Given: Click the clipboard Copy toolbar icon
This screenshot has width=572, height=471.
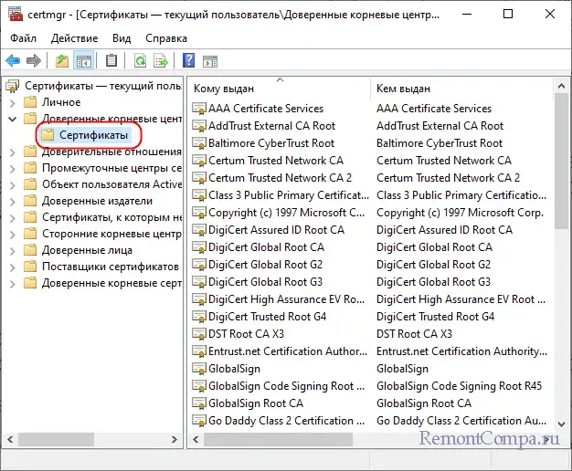Looking at the screenshot, I should click(x=111, y=61).
